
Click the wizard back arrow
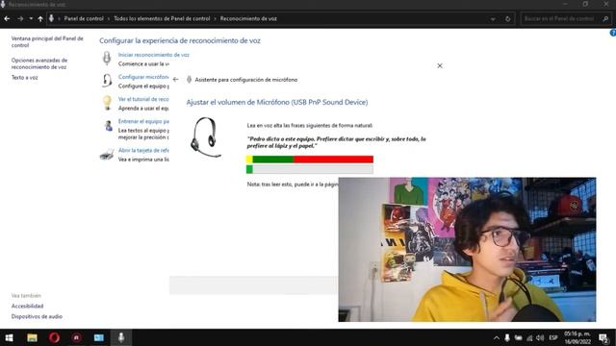click(x=175, y=79)
